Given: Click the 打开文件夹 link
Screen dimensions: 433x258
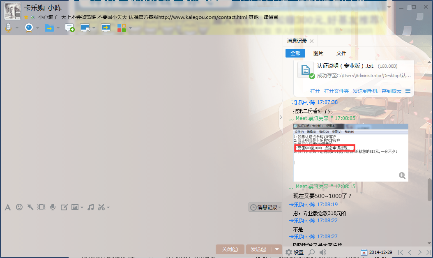Looking at the screenshot, I should pos(336,91).
